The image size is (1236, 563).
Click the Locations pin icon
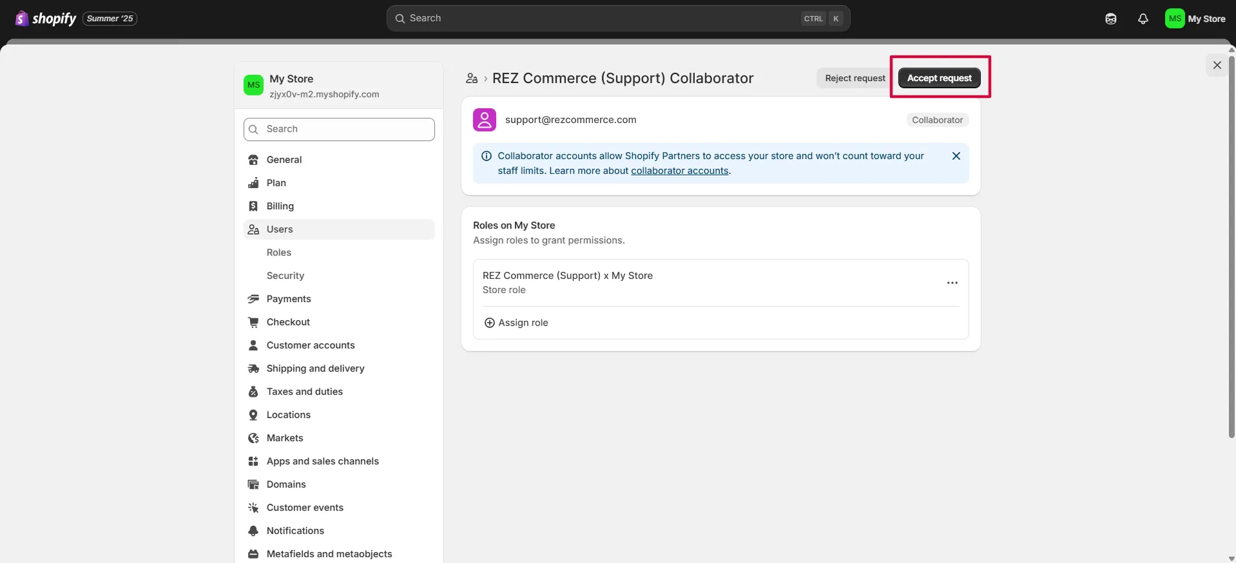click(x=253, y=415)
